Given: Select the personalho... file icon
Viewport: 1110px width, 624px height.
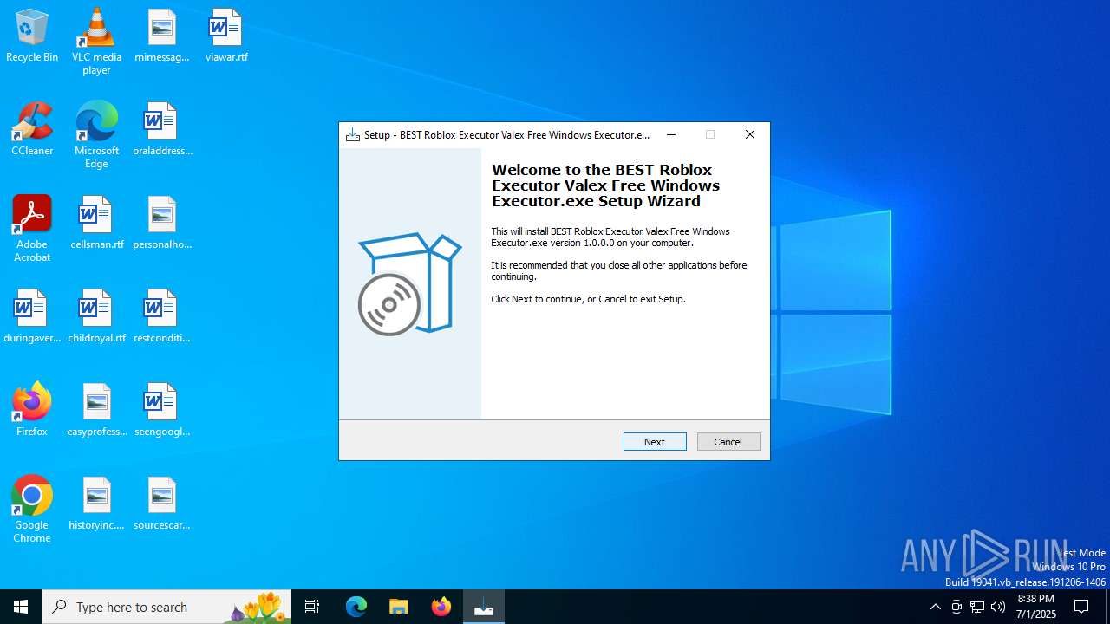Looking at the screenshot, I should point(162,224).
